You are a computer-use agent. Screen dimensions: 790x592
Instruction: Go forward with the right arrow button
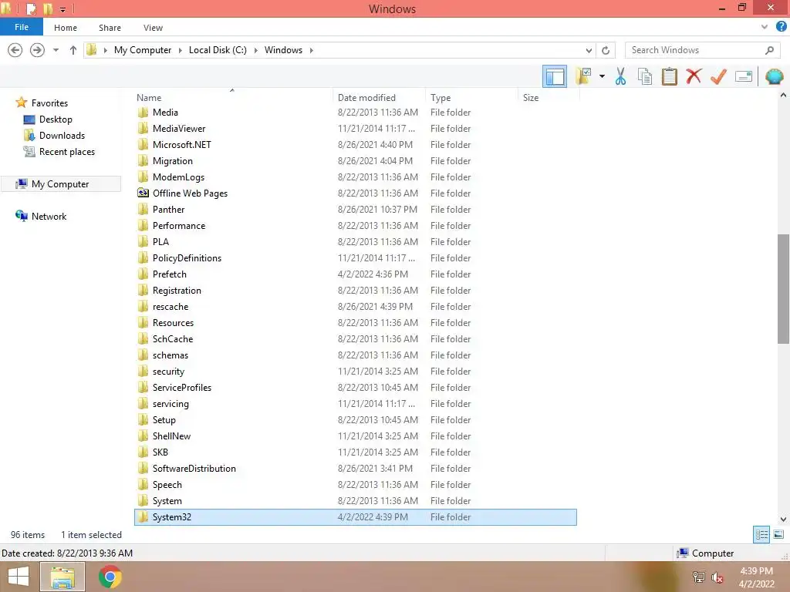click(x=37, y=50)
